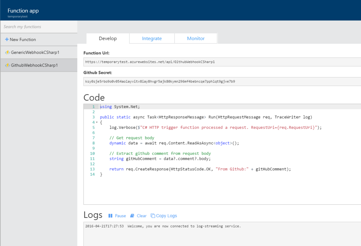Select the GenericWebhookCSharp1 function icon
The image size is (361, 246).
(7, 52)
